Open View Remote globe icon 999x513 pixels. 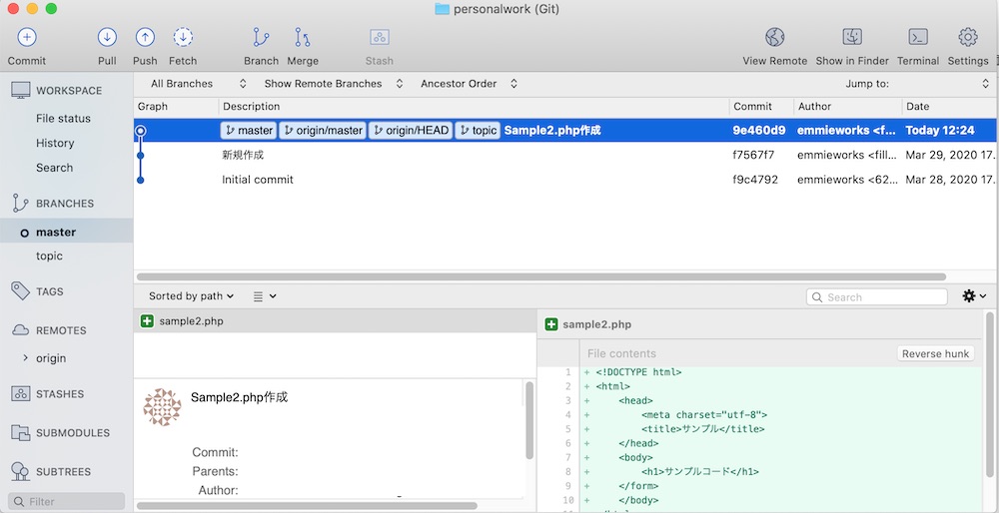(x=775, y=38)
